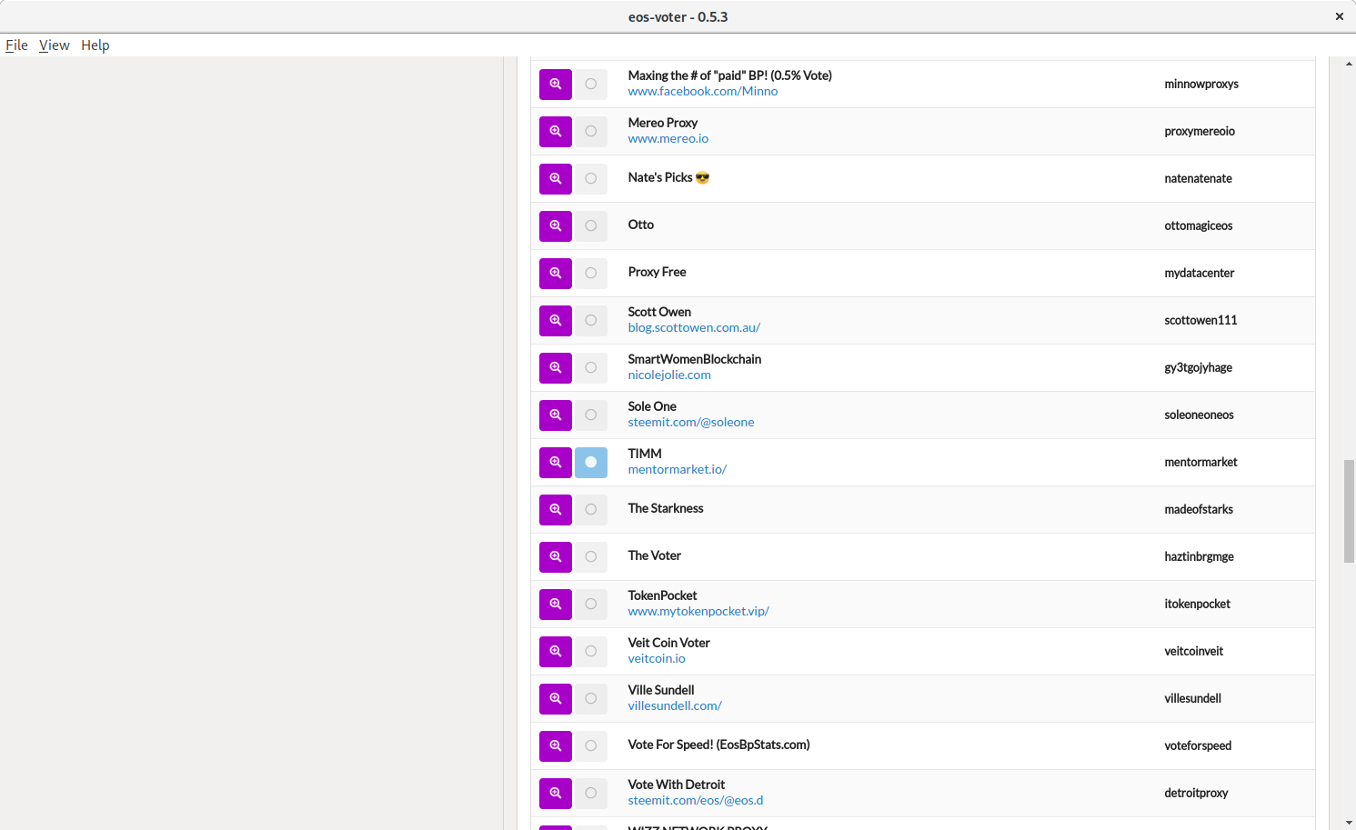1356x830 pixels.
Task: View Scott Owen proxy details icon
Action: (x=555, y=321)
